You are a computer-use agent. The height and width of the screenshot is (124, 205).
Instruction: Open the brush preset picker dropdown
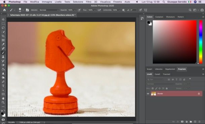pyautogui.click(x=23, y=10)
